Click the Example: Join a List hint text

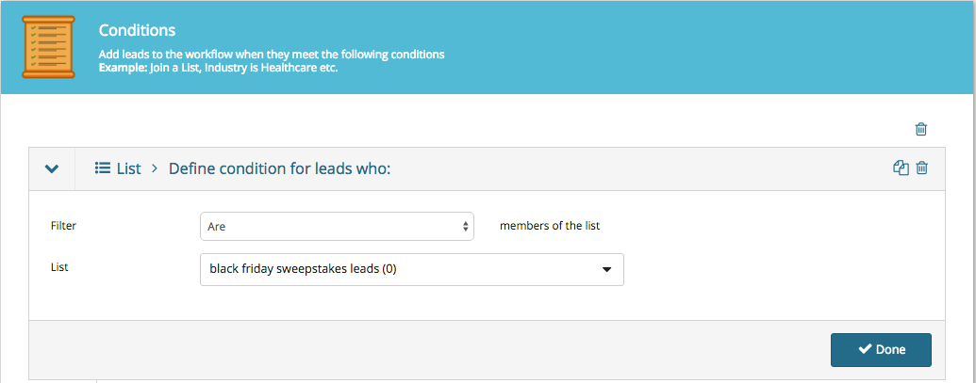pos(218,68)
